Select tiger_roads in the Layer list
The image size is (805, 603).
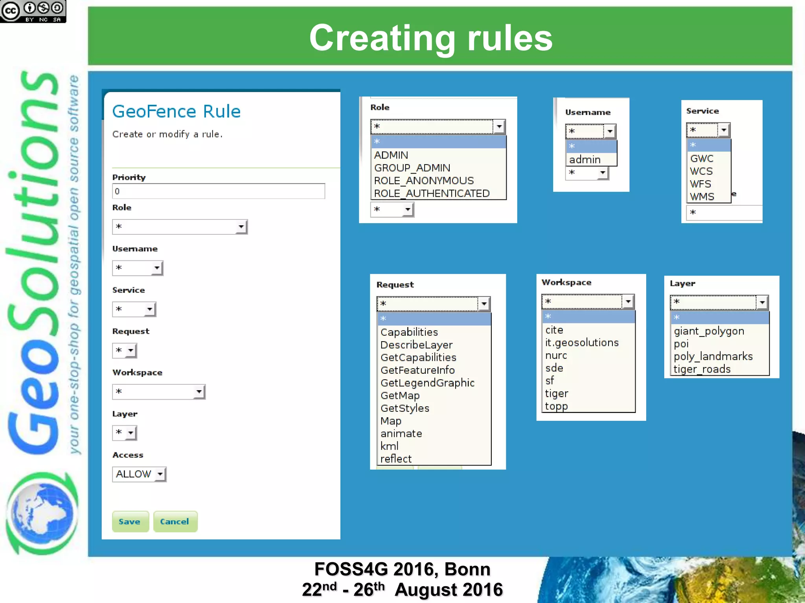click(x=720, y=369)
